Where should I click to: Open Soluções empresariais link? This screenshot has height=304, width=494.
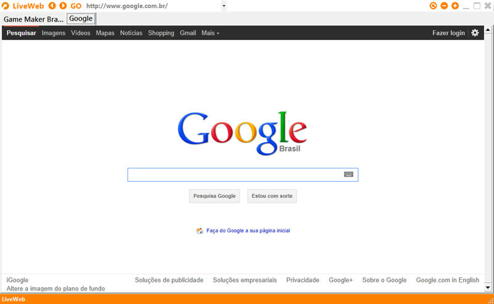[245, 280]
